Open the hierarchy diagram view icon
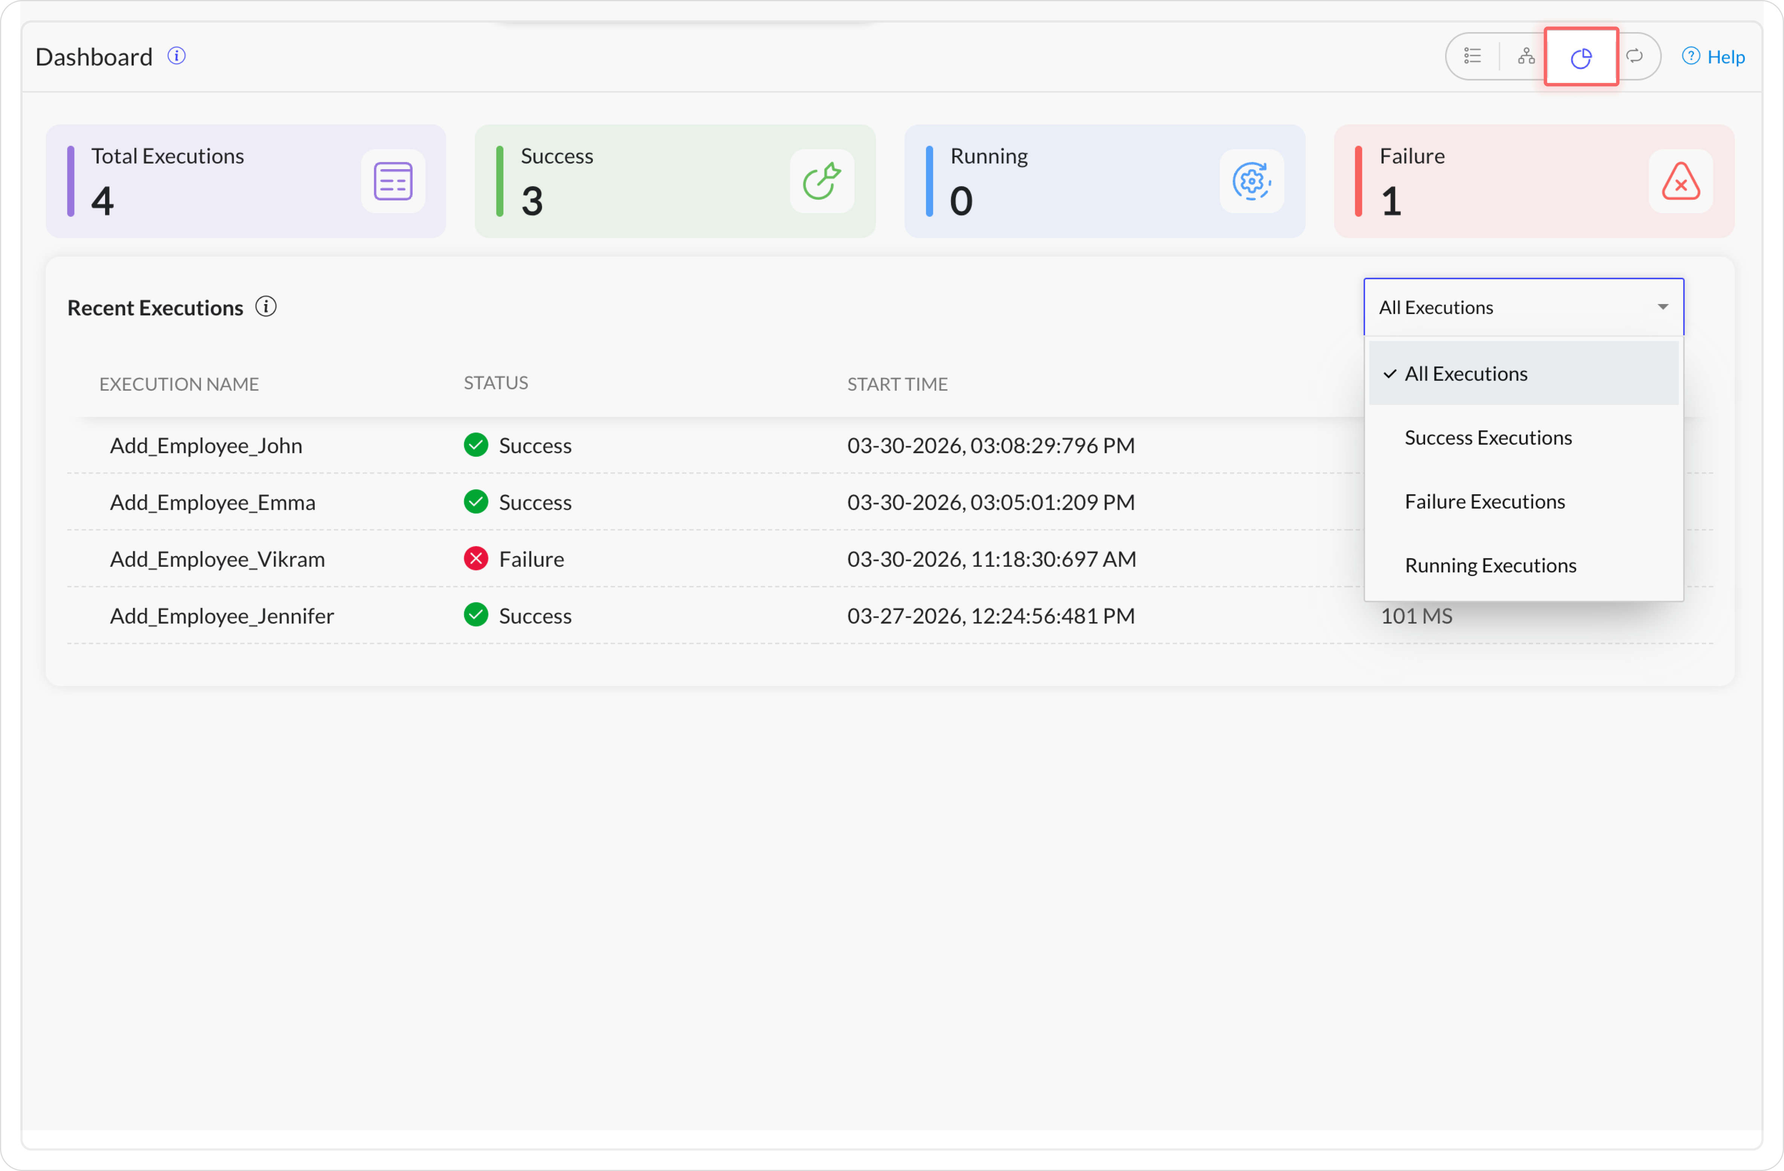The height and width of the screenshot is (1171, 1784). (x=1525, y=56)
